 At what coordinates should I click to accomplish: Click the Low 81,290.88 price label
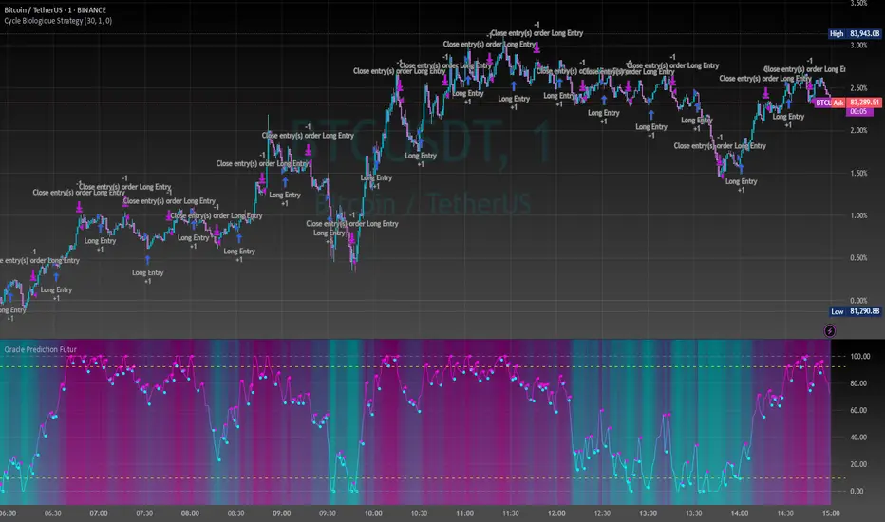pyautogui.click(x=855, y=311)
